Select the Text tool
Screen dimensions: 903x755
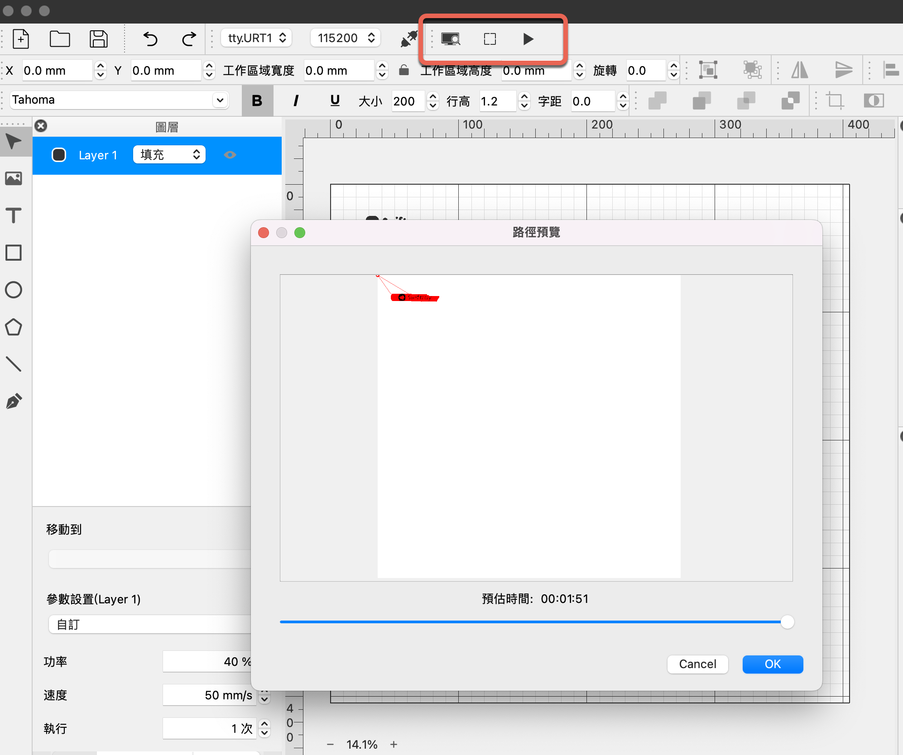point(14,215)
